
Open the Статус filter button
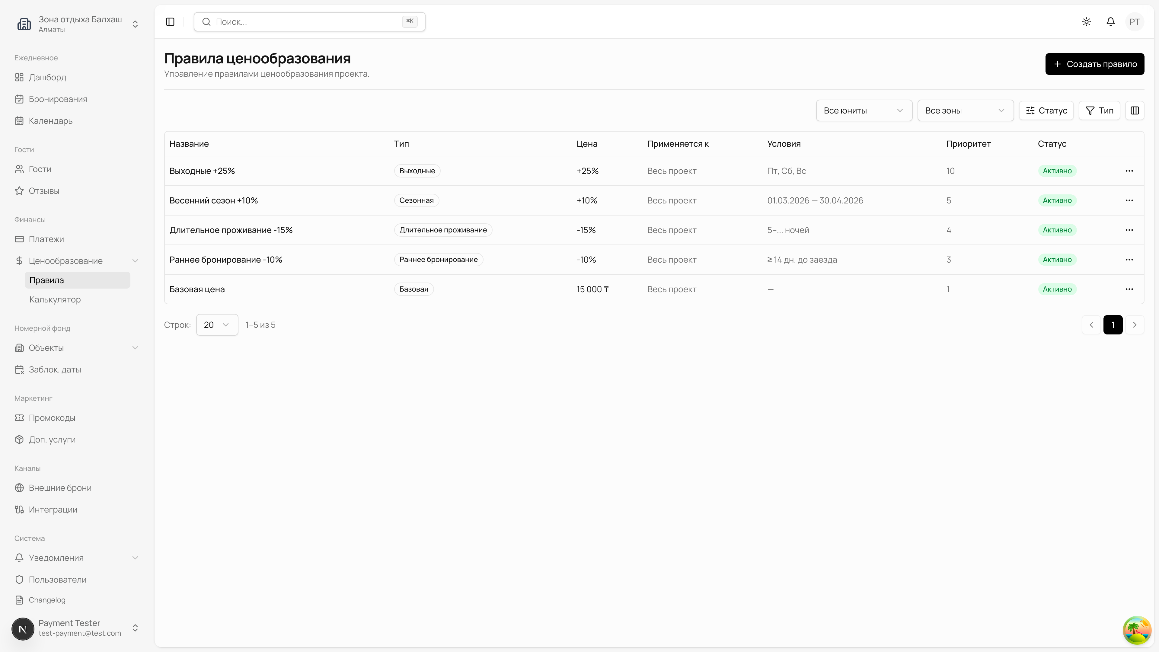[x=1046, y=110]
